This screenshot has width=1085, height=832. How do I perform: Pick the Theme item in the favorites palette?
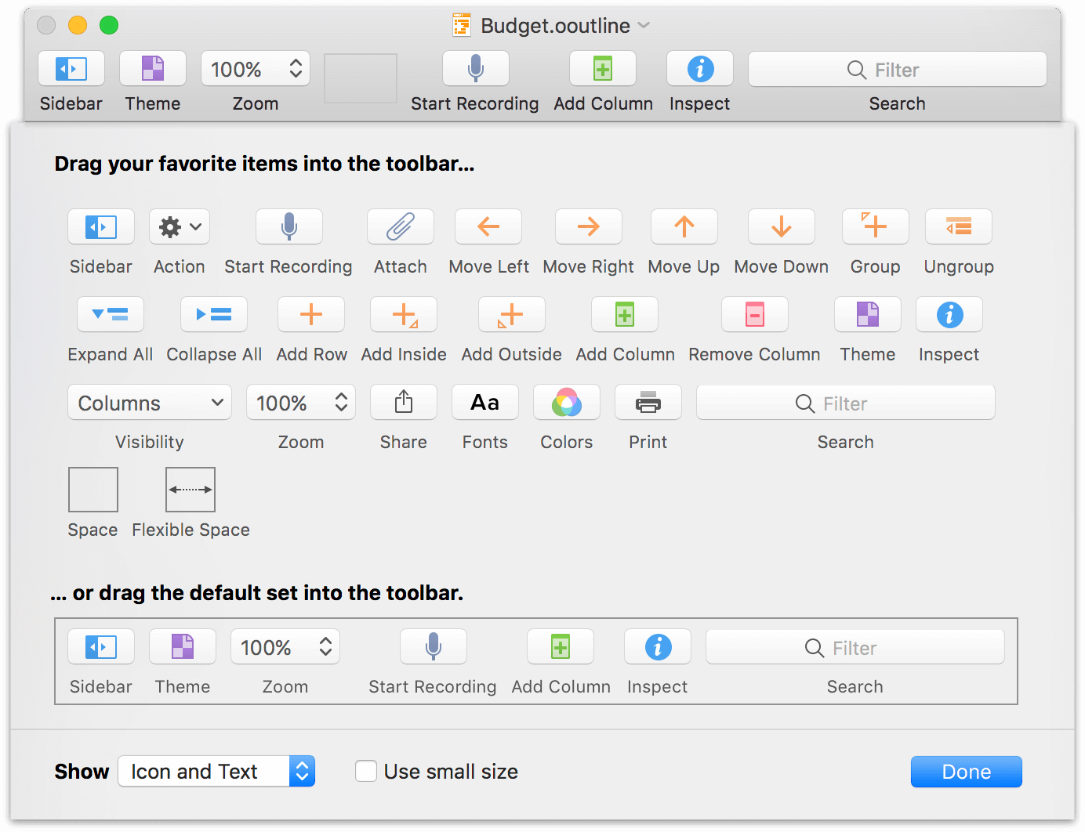868,315
